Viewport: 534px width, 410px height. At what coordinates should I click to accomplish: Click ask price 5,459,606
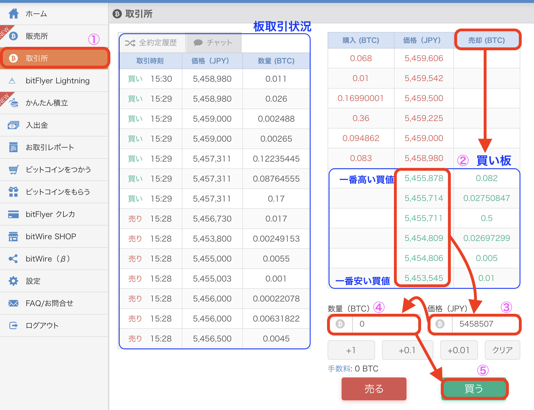(x=424, y=58)
